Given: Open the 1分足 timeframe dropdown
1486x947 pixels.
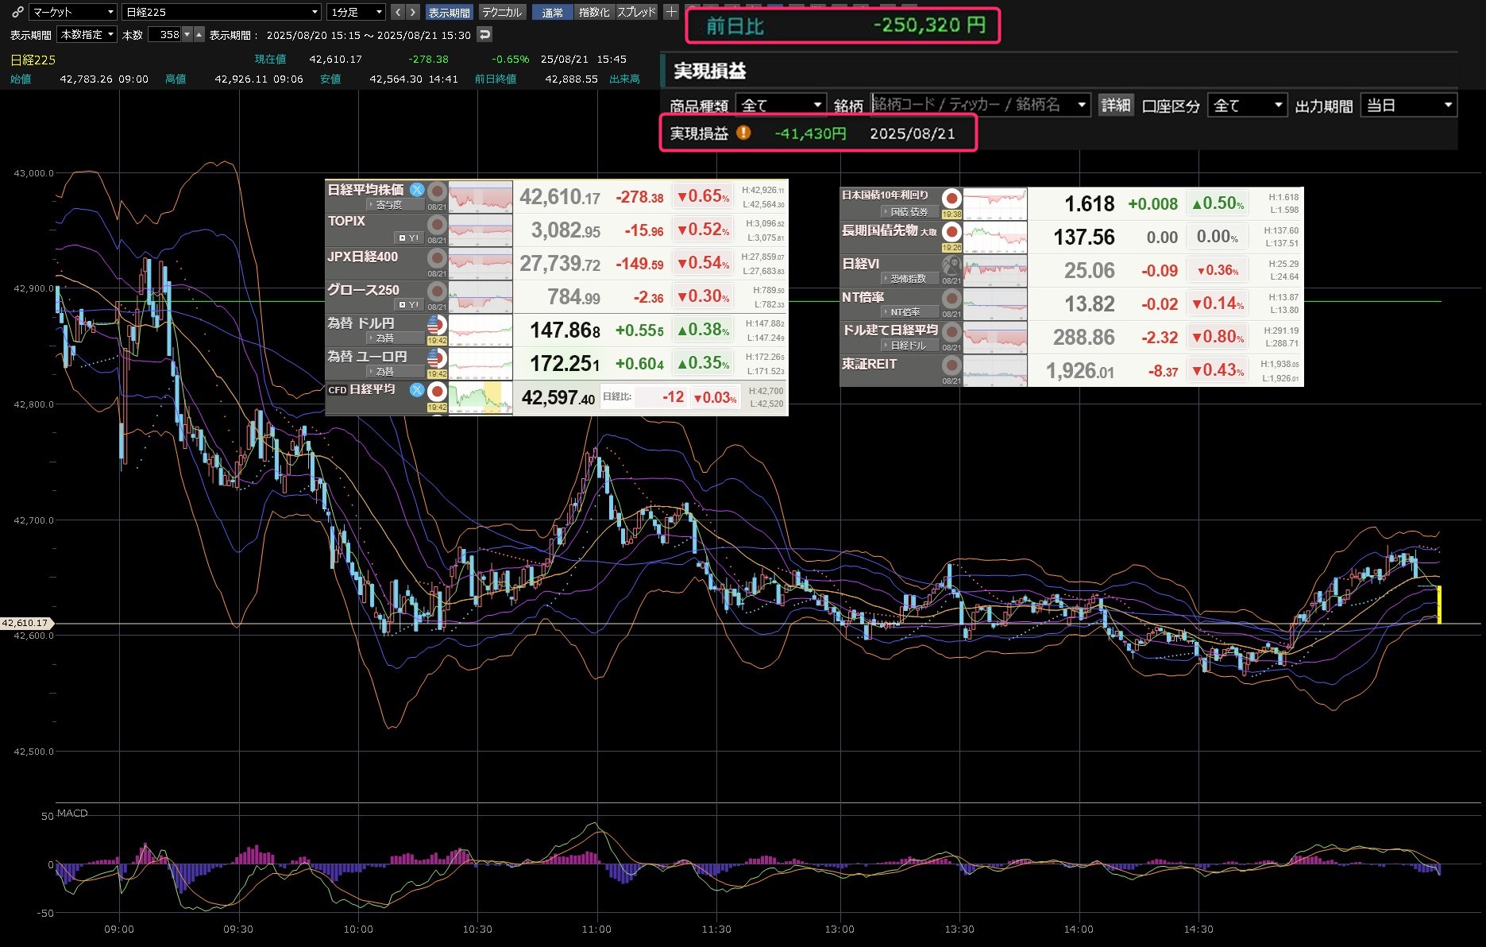Looking at the screenshot, I should coord(357,12).
